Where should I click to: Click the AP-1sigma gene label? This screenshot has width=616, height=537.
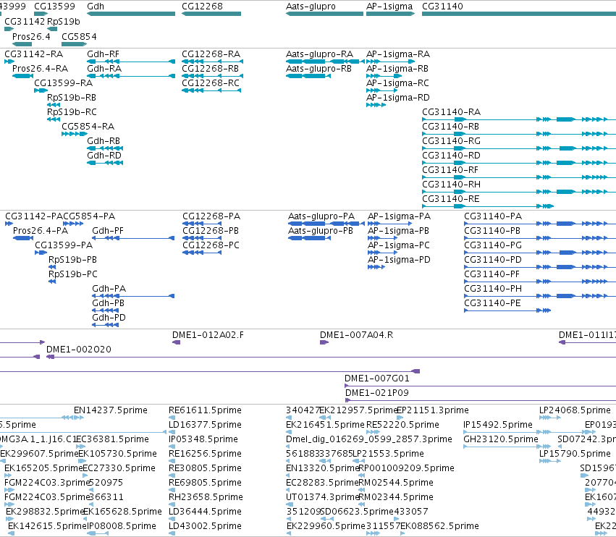389,7
